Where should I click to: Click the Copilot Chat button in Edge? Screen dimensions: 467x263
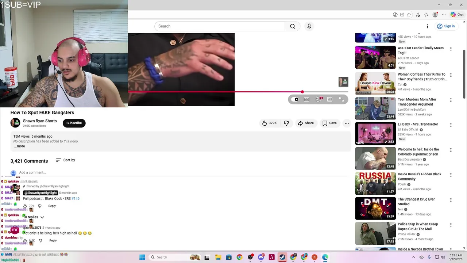[457, 15]
